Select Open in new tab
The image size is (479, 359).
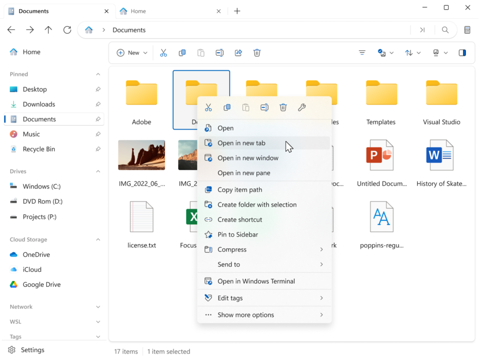[x=241, y=143]
